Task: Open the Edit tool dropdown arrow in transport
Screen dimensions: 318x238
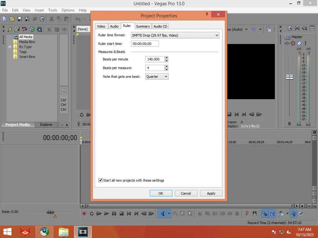Action: (169, 214)
